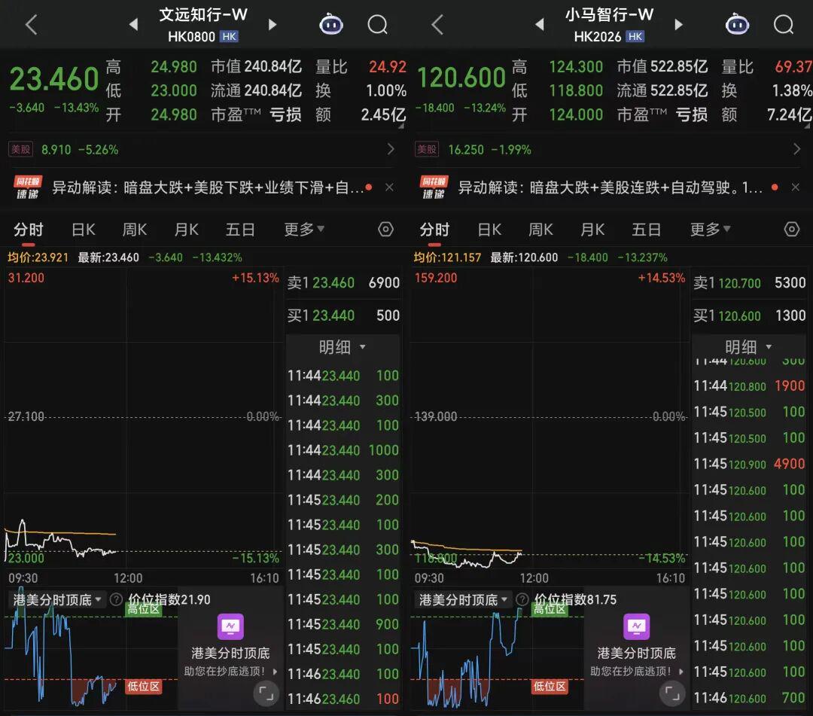
Task: Select the 五日 tab on left chart
Action: click(x=240, y=230)
